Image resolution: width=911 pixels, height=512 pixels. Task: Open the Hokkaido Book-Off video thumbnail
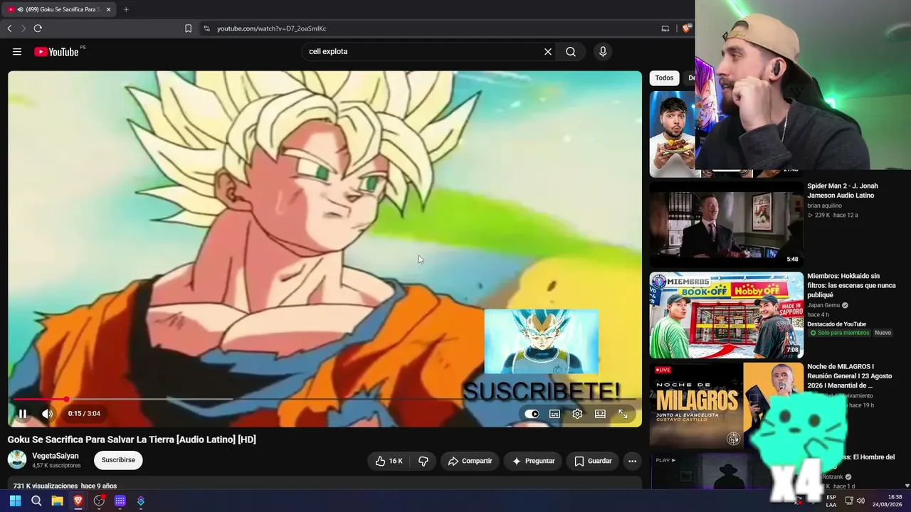[726, 315]
